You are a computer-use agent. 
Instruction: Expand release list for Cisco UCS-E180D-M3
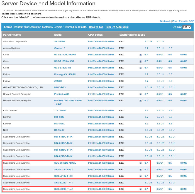140,68
